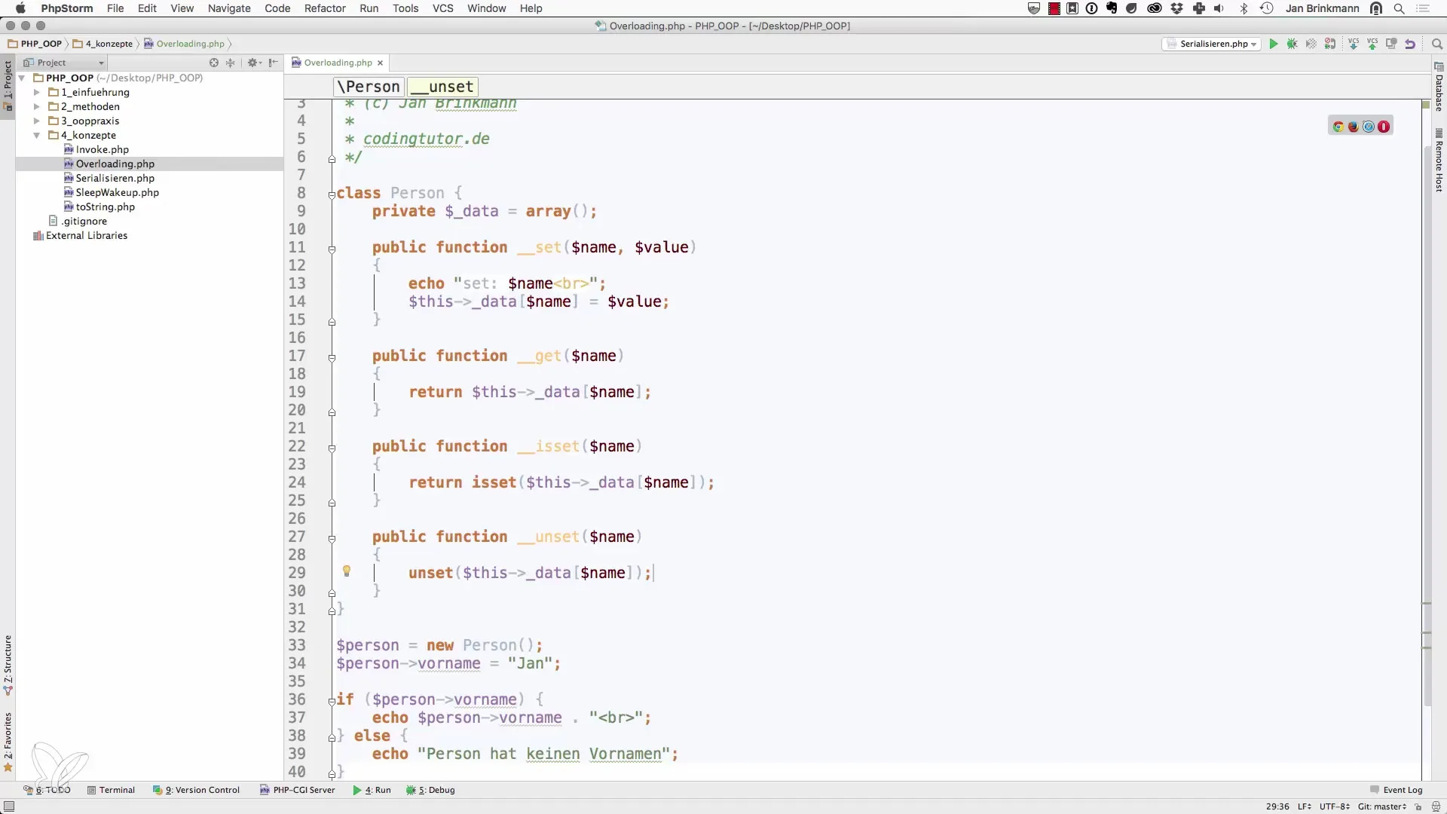Open file in Chrome browser icon
The image size is (1447, 814).
coord(1338,127)
